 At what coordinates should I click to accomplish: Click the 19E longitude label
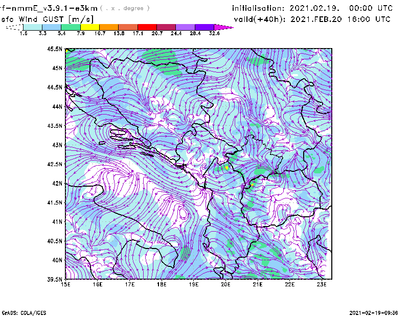(194, 284)
